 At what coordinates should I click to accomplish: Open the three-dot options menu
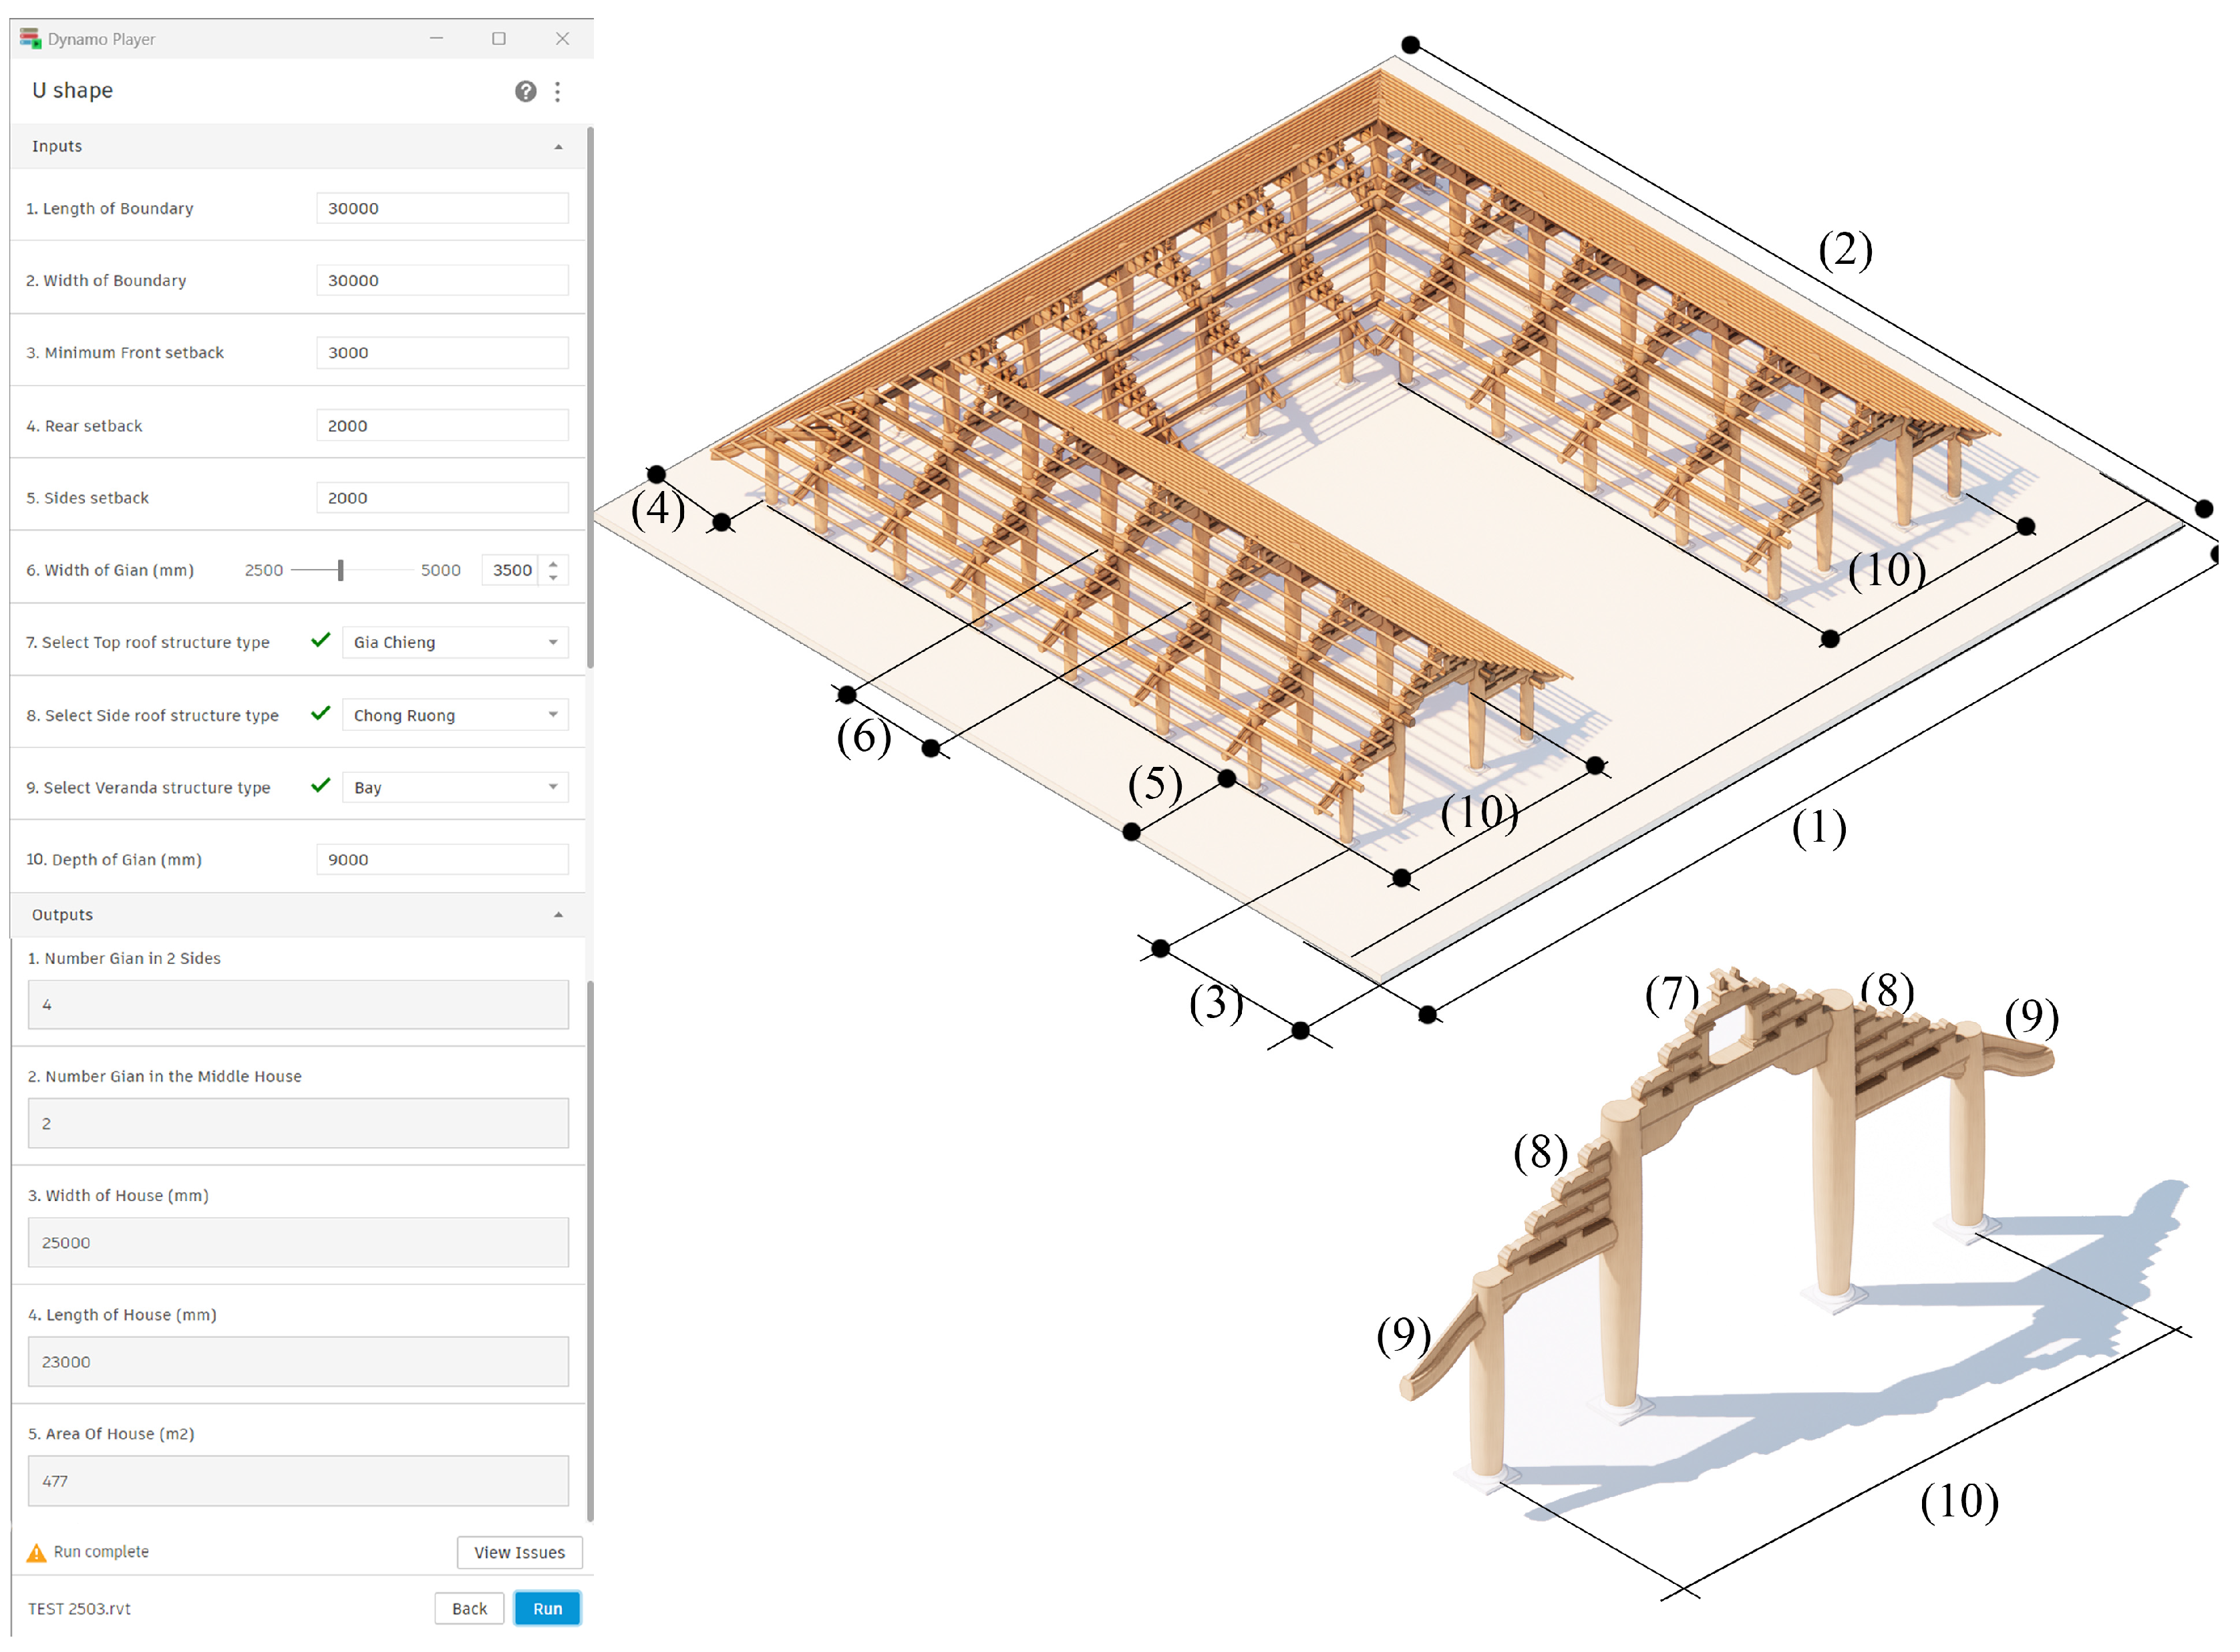[558, 92]
